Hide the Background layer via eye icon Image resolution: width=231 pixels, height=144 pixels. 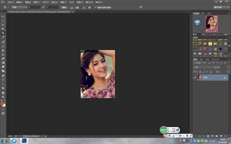(x=195, y=78)
